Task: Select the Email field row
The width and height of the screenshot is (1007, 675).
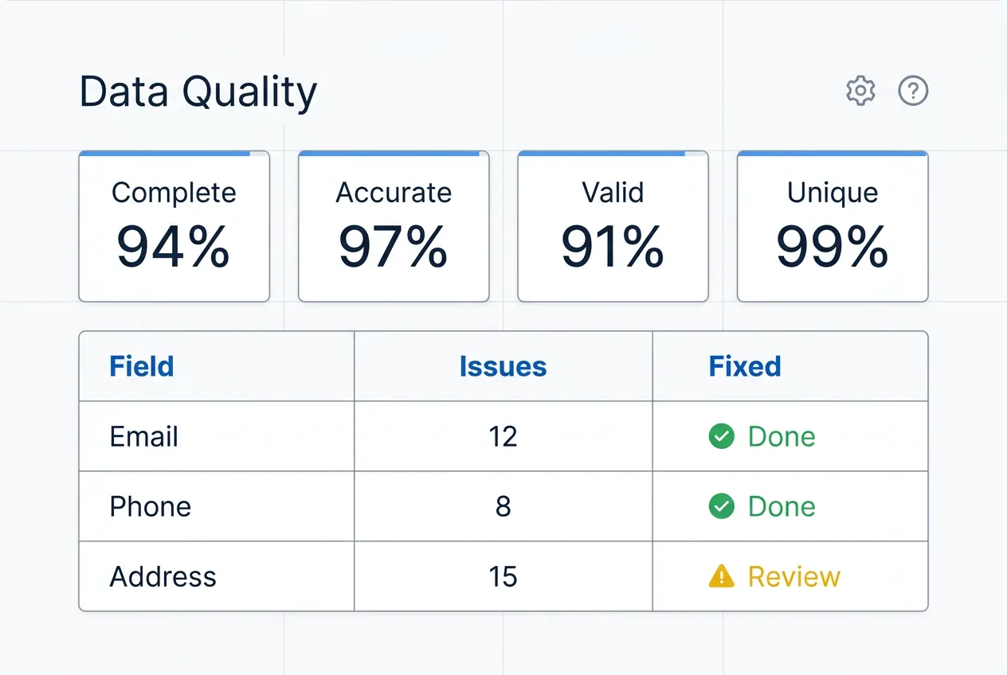Action: click(x=144, y=436)
